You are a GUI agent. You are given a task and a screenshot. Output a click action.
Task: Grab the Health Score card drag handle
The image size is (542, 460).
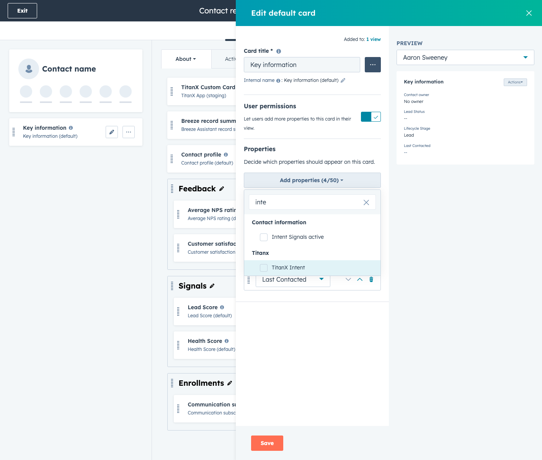pyautogui.click(x=178, y=345)
